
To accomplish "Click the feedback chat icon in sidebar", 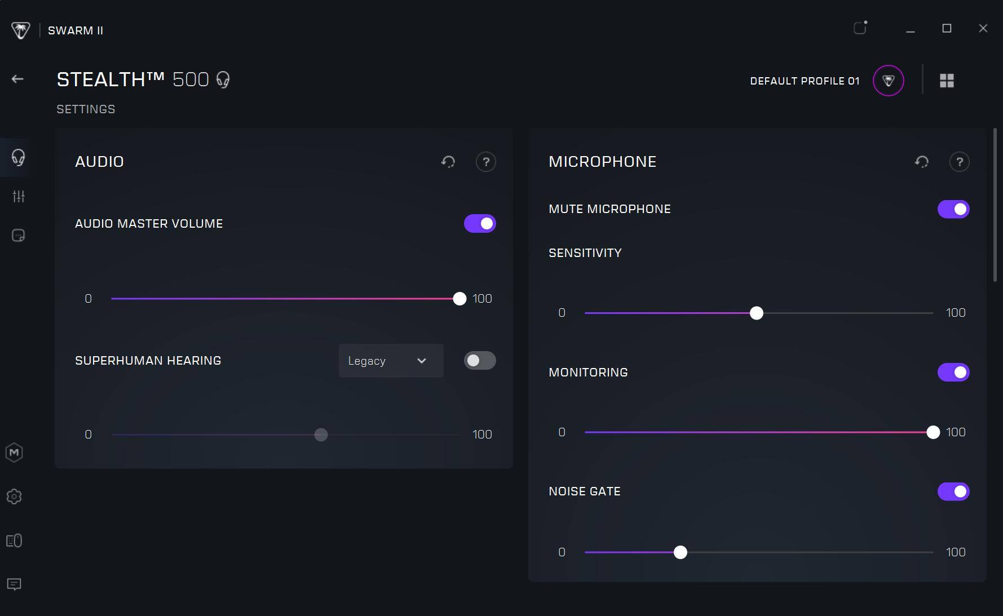I will tap(14, 584).
